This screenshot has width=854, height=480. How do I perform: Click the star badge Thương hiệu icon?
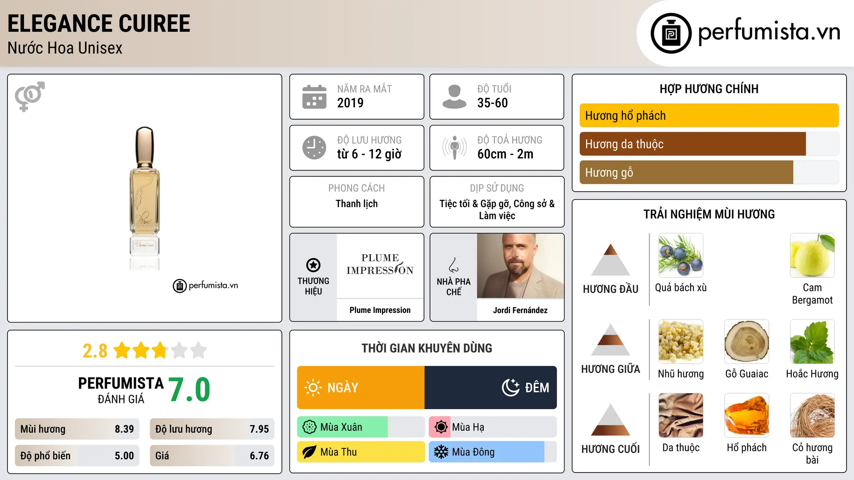313,265
